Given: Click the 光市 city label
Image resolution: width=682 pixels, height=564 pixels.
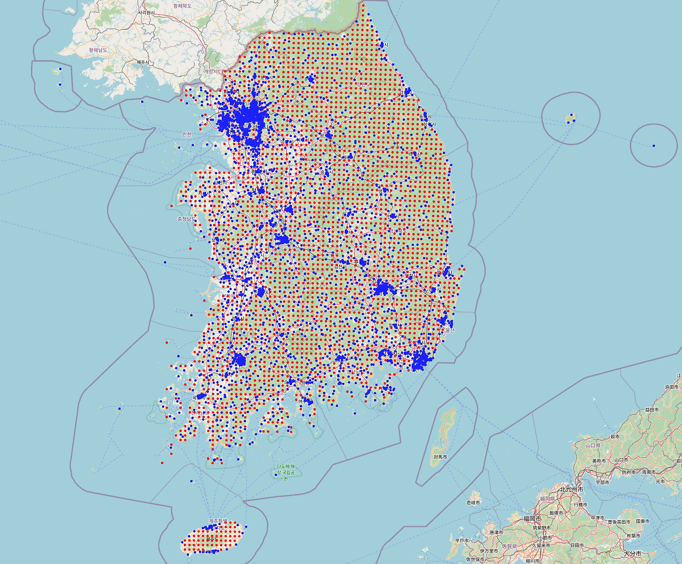Looking at the screenshot, I should click(660, 481).
